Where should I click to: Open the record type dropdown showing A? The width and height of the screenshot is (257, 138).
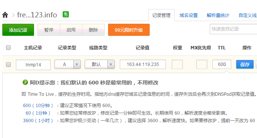click(68, 64)
